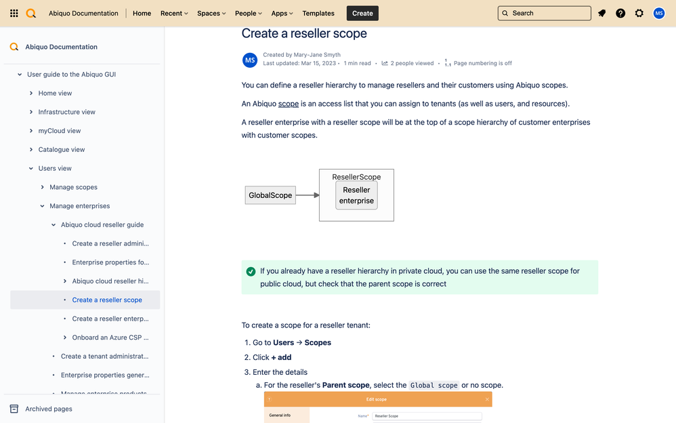Click the ResellerScope diagram image
676x423 pixels.
tap(356, 195)
